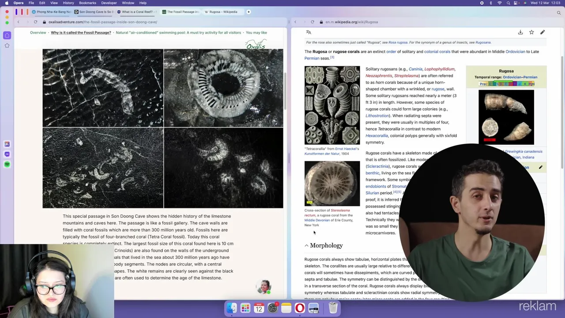The width and height of the screenshot is (565, 318).
Task: Open Launchpad from the Dock
Action: (245, 308)
